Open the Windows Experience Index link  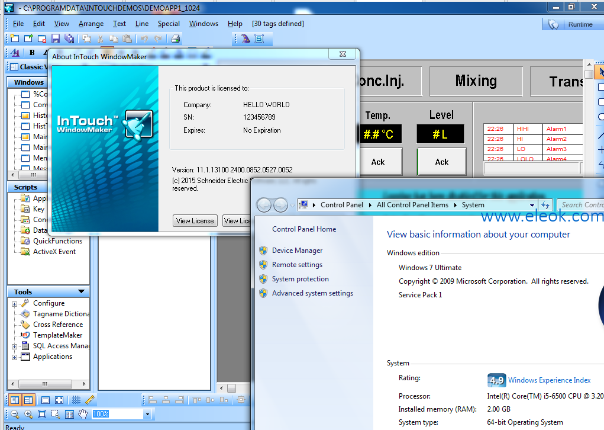pos(550,380)
